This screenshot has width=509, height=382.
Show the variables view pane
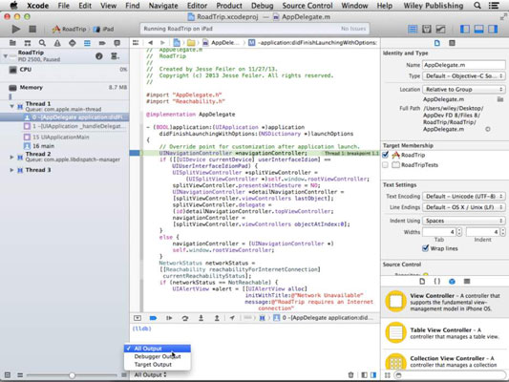click(x=364, y=375)
